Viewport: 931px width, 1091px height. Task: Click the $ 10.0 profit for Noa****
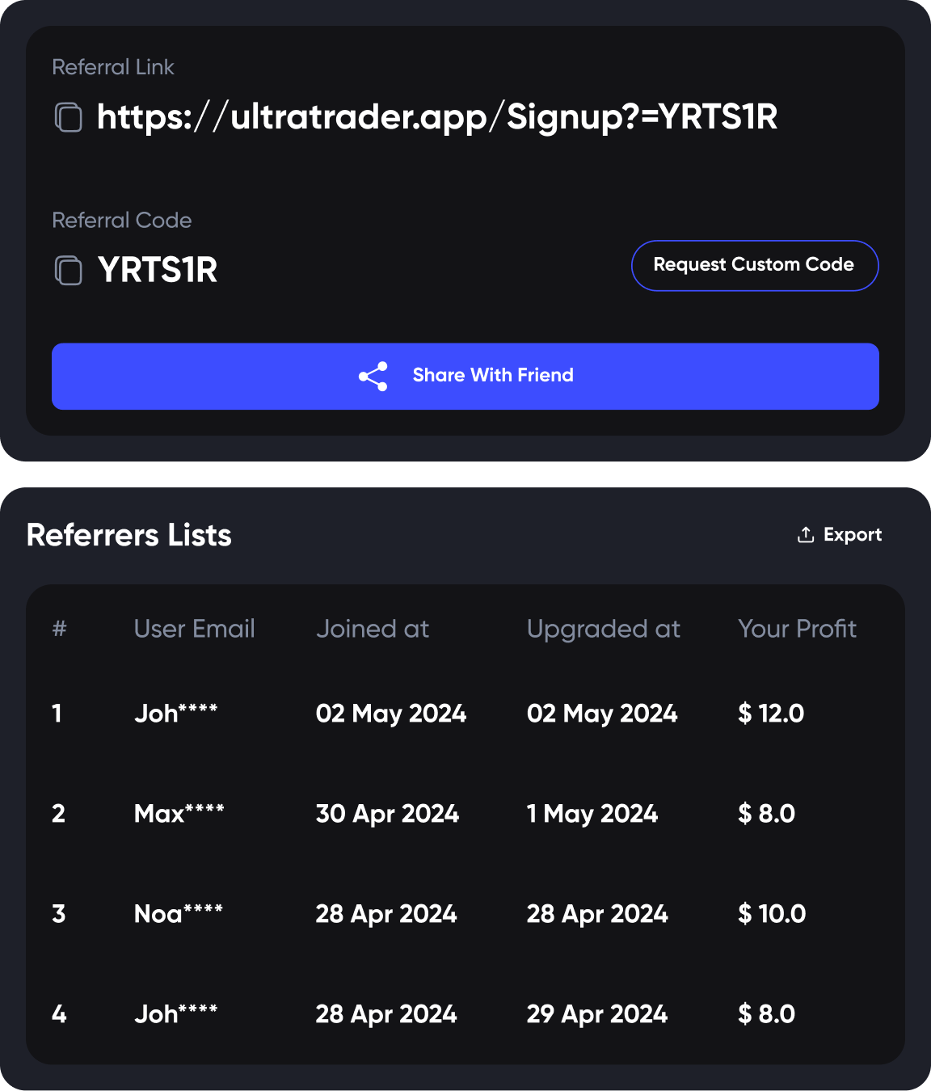tap(771, 914)
